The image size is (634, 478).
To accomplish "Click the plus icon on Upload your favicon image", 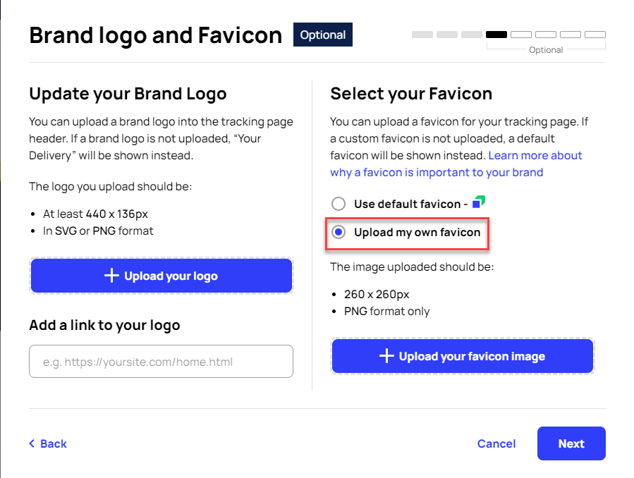I will pos(386,356).
